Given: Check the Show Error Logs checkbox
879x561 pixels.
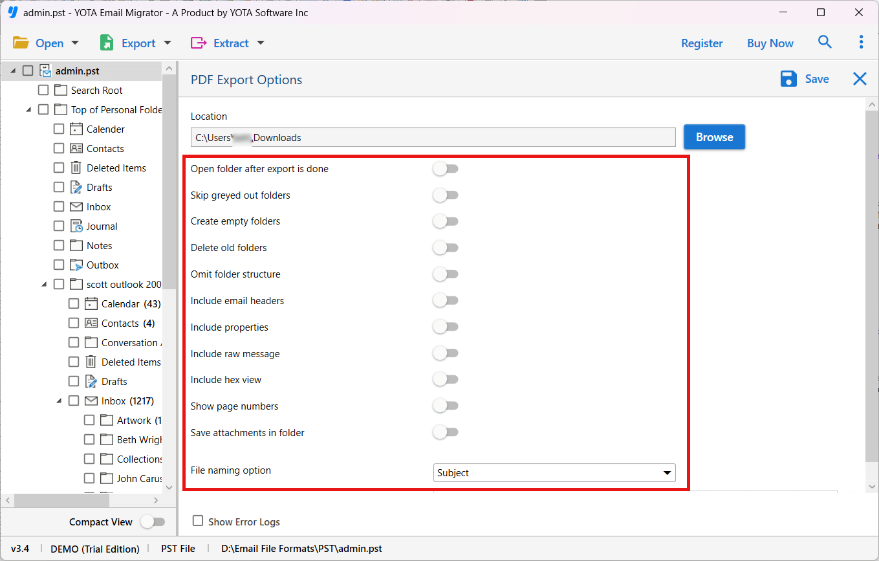Looking at the screenshot, I should [x=198, y=521].
